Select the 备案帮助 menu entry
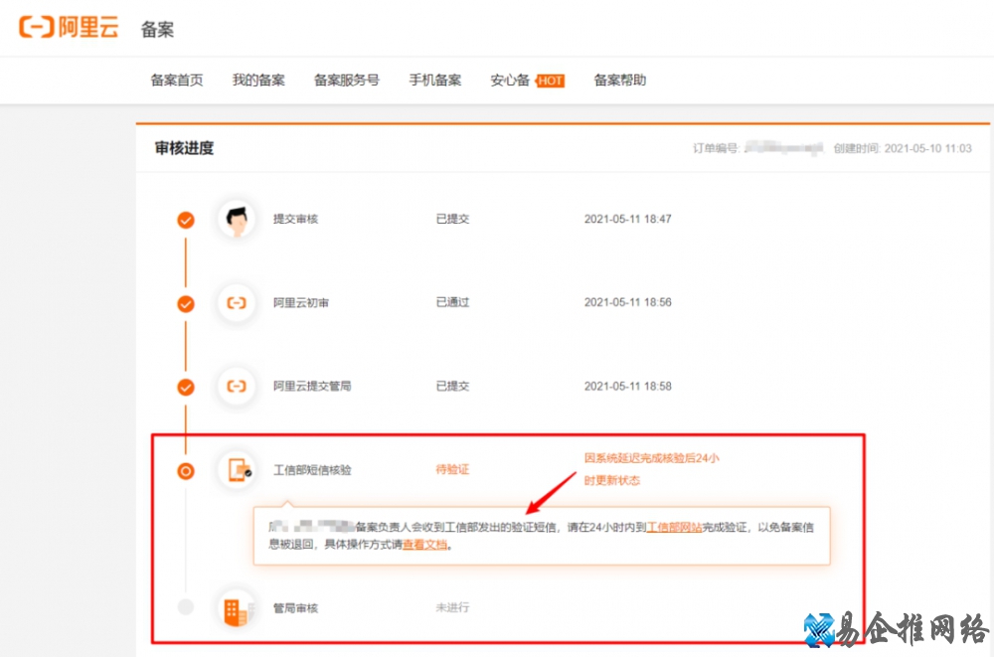The image size is (994, 657). point(619,81)
